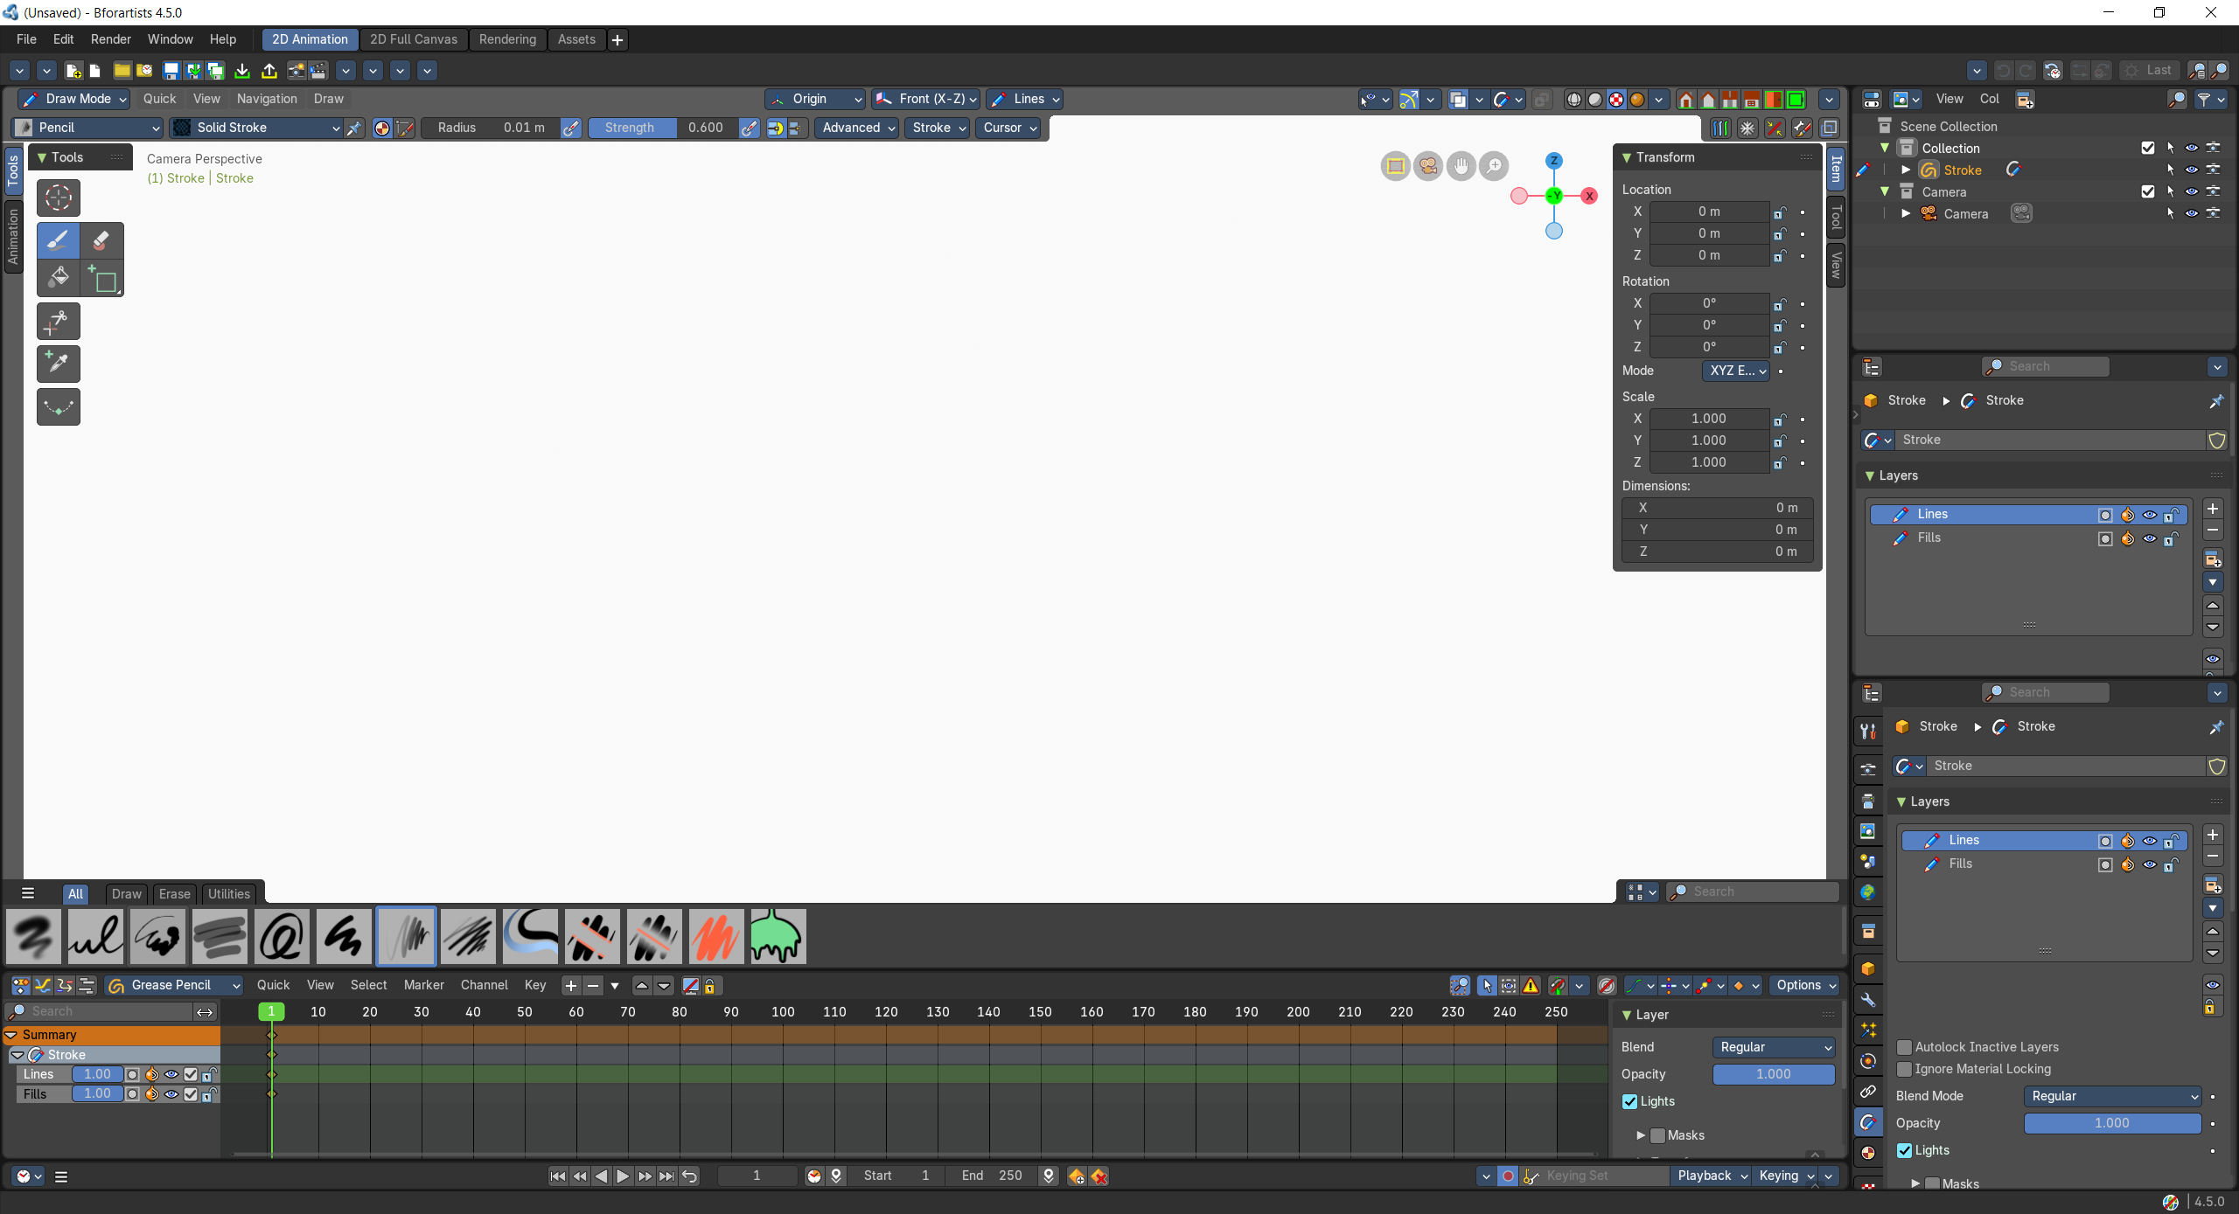The width and height of the screenshot is (2239, 1214).
Task: Open the Draw Mode dropdown
Action: 74,99
